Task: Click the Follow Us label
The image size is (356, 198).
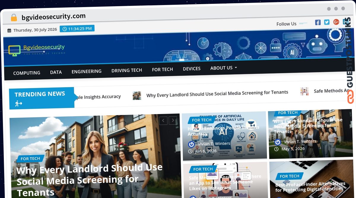Action: [x=286, y=24]
